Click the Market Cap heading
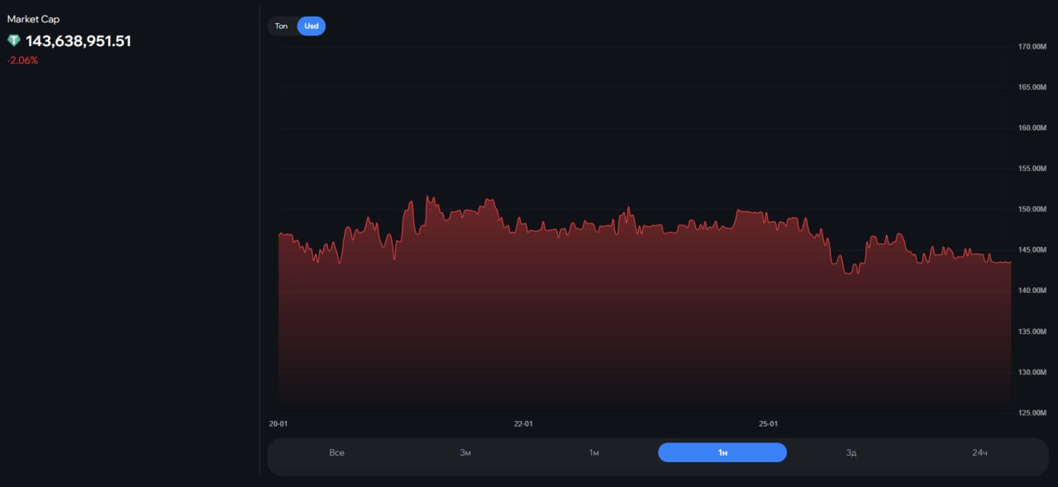Image resolution: width=1058 pixels, height=487 pixels. pos(33,19)
